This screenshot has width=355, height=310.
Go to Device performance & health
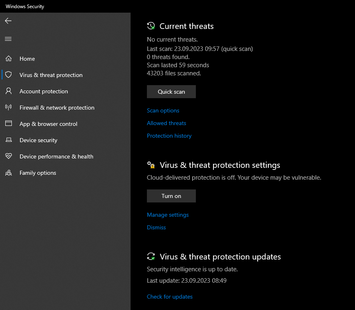click(56, 156)
